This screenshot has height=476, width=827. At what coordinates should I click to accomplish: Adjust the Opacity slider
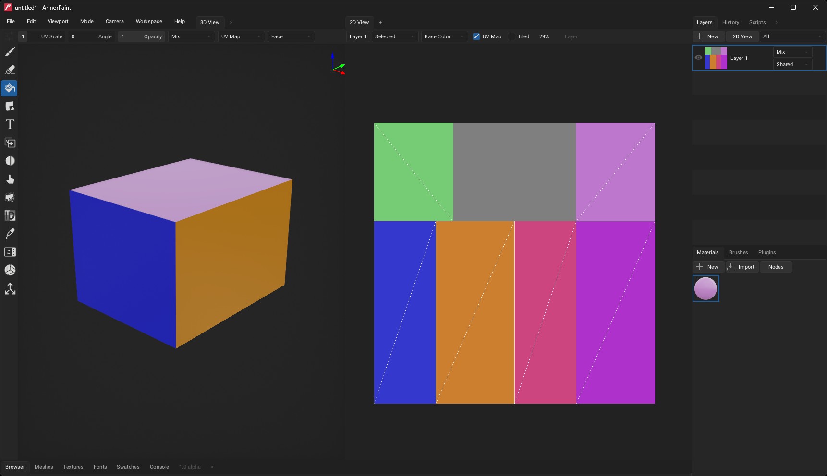[142, 36]
